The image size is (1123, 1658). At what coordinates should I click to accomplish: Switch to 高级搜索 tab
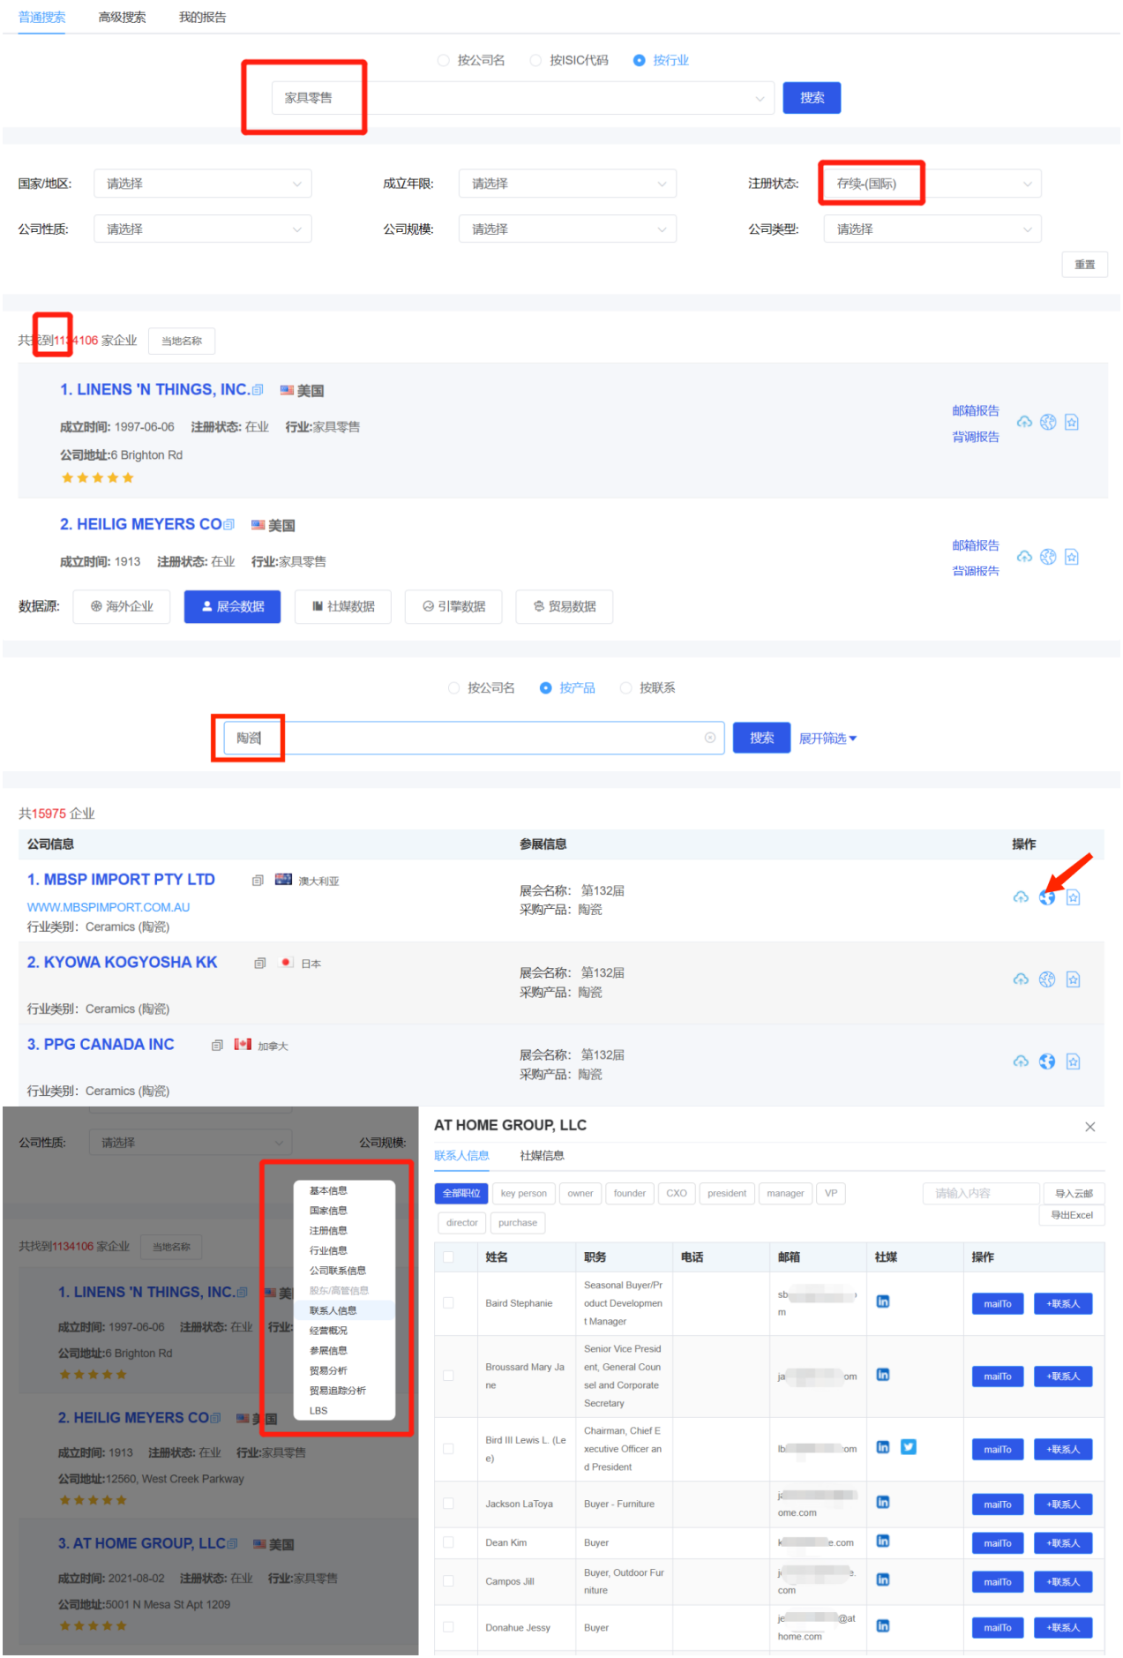pos(123,17)
